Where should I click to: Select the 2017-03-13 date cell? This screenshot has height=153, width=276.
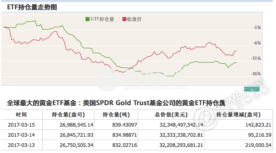(21, 145)
